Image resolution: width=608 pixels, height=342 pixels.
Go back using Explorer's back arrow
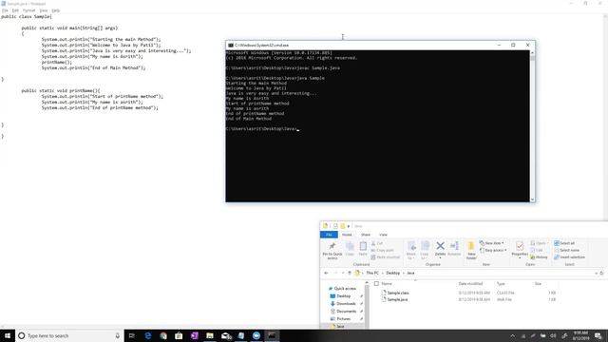point(326,273)
